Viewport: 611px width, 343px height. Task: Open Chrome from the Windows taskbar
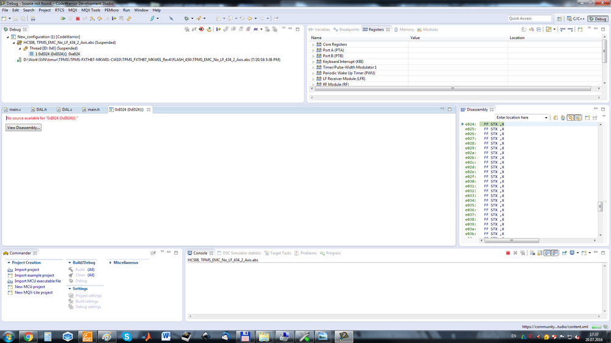28,336
